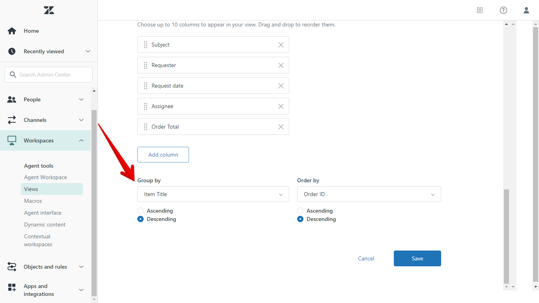Open the Macros menu item
This screenshot has width=539, height=303.
coord(33,201)
